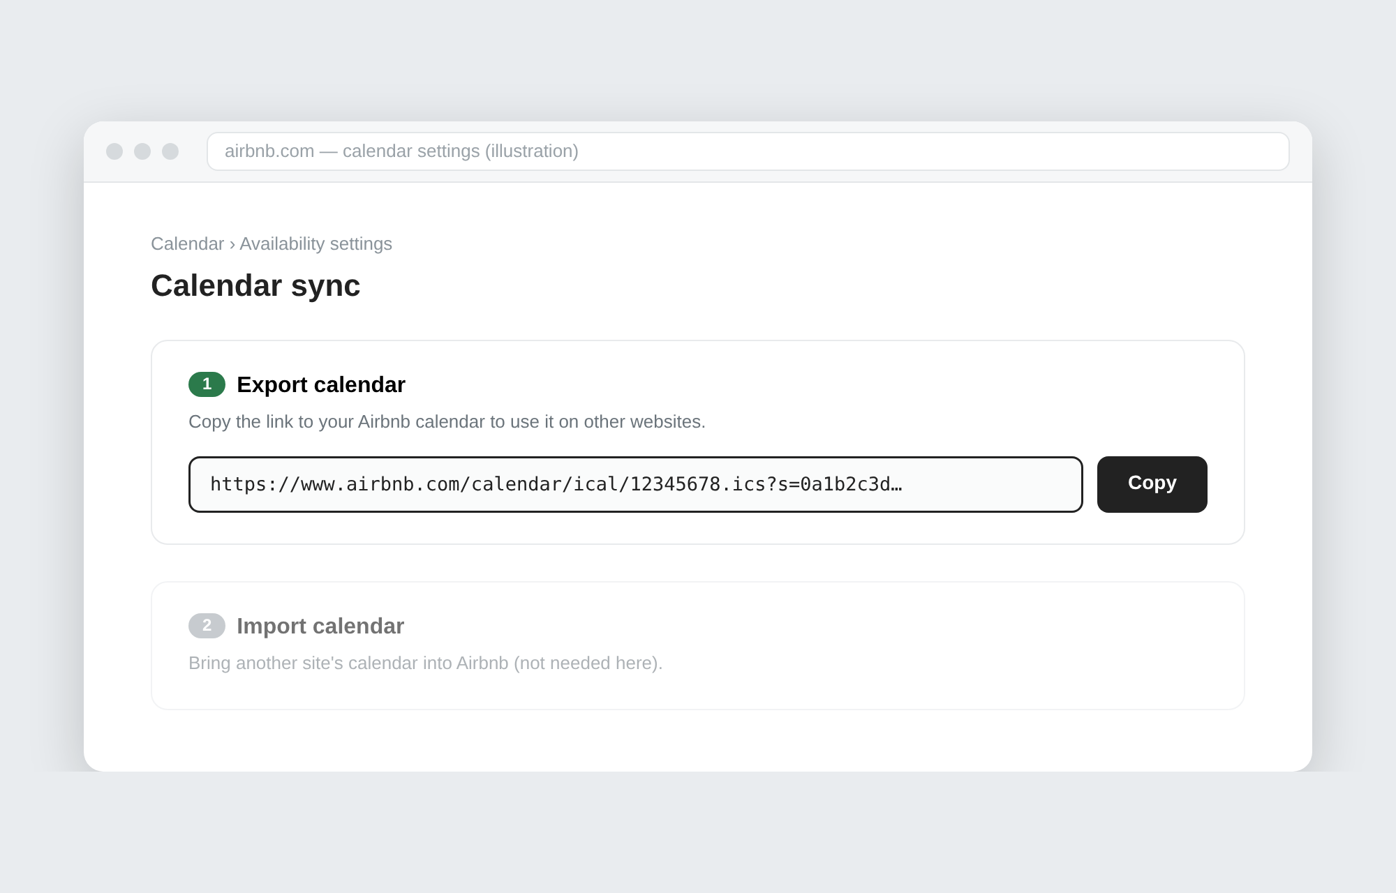Image resolution: width=1396 pixels, height=893 pixels.
Task: Click the first window control dot
Action: 114,151
